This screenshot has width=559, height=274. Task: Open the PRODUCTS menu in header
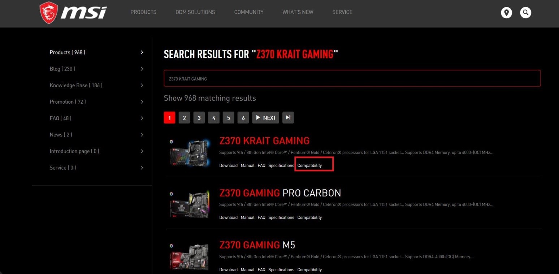[143, 12]
